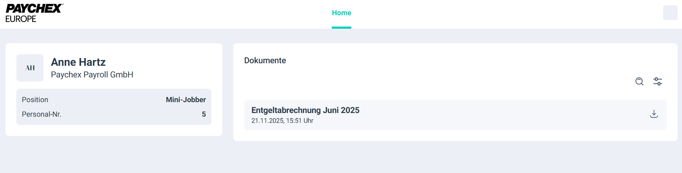Click the Paychex Payroll GmbH company name
682x173 pixels.
click(92, 75)
